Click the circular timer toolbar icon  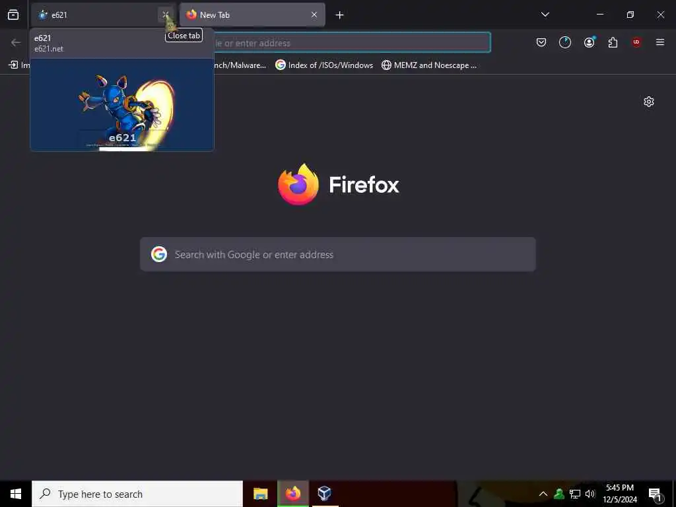click(565, 42)
